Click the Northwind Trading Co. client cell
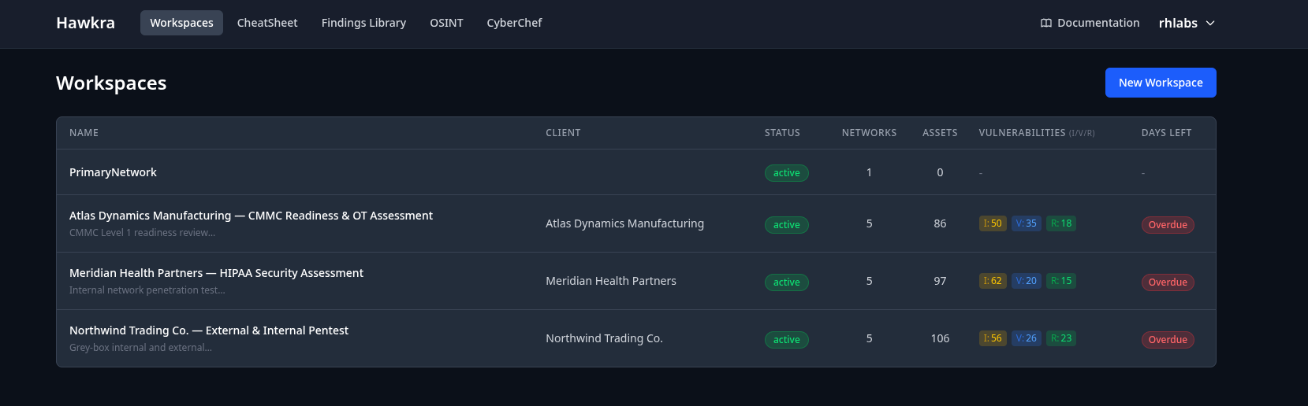This screenshot has height=406, width=1308. pyautogui.click(x=604, y=338)
